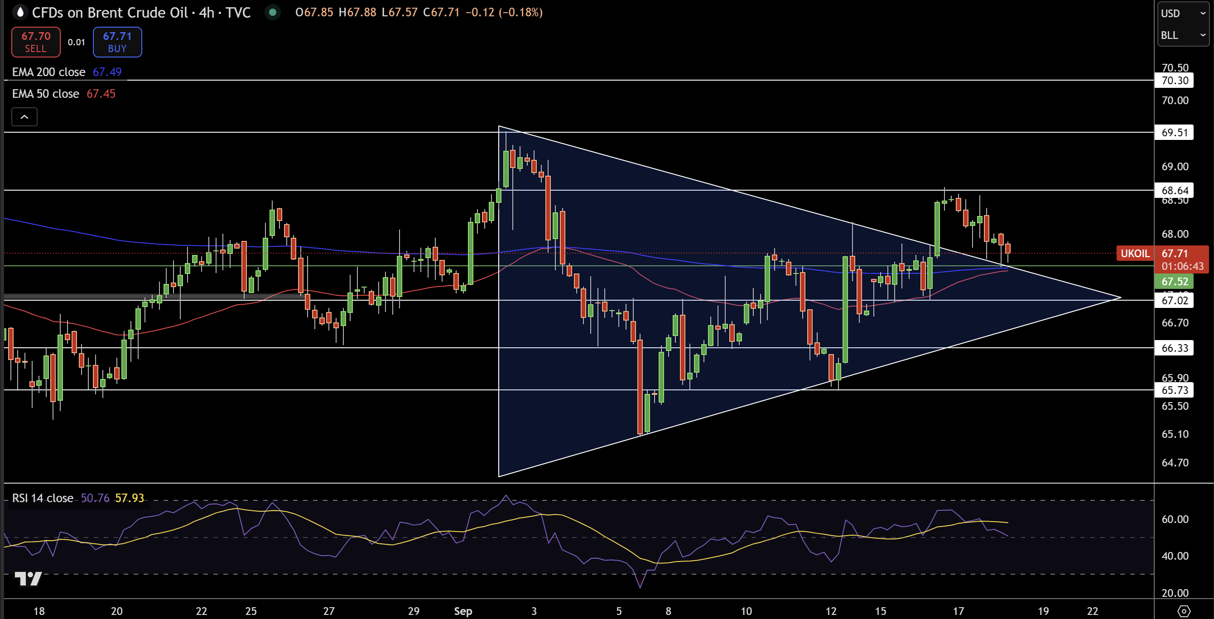Click the 40.00 RSI scale label
Screen dimensions: 1214x619
click(x=1175, y=556)
